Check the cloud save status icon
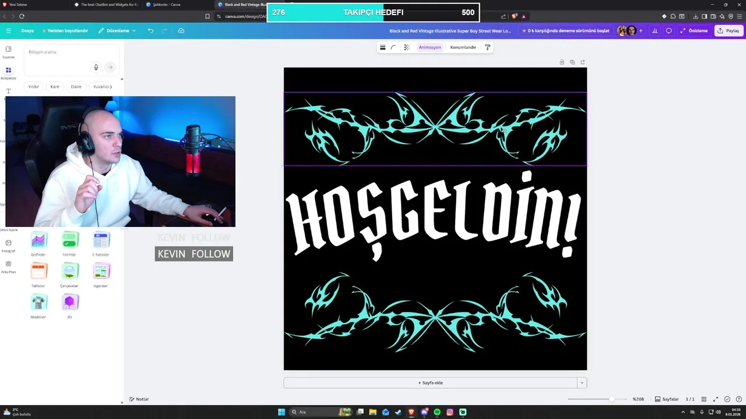Viewport: 746px width, 419px height. click(181, 31)
